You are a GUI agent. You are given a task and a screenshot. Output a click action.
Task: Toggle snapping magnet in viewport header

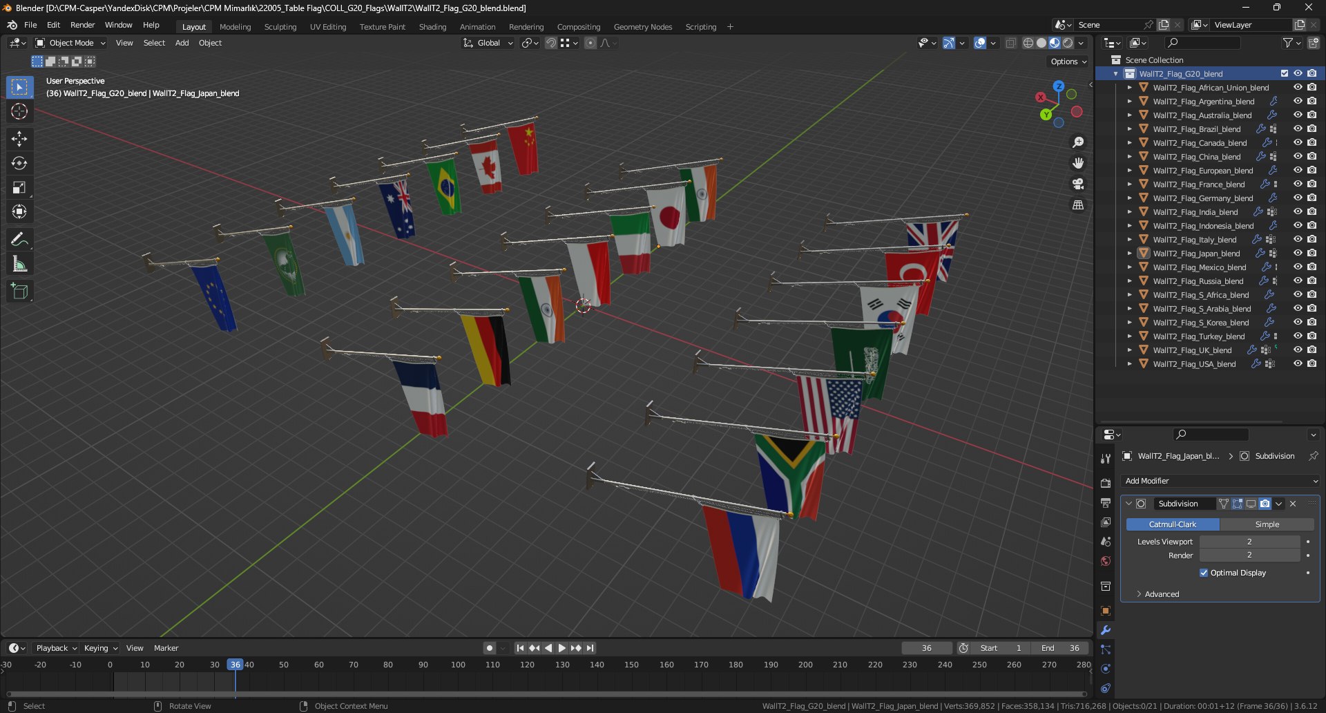click(550, 43)
